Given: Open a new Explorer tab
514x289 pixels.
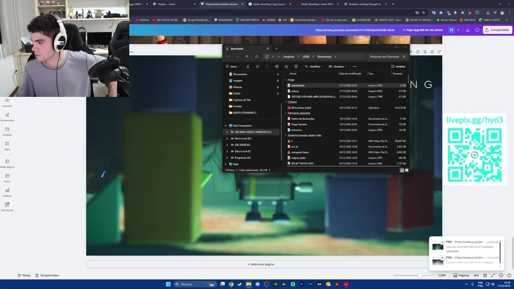Looking at the screenshot, I should (276, 49).
